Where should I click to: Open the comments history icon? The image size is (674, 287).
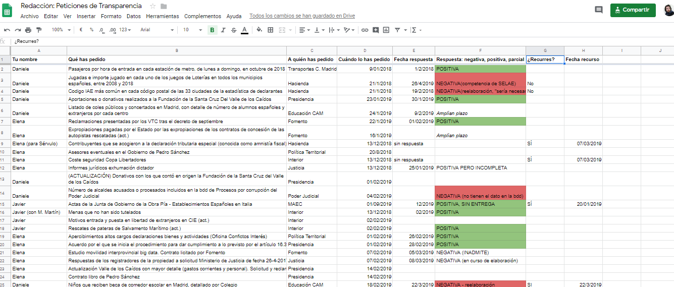coord(599,10)
